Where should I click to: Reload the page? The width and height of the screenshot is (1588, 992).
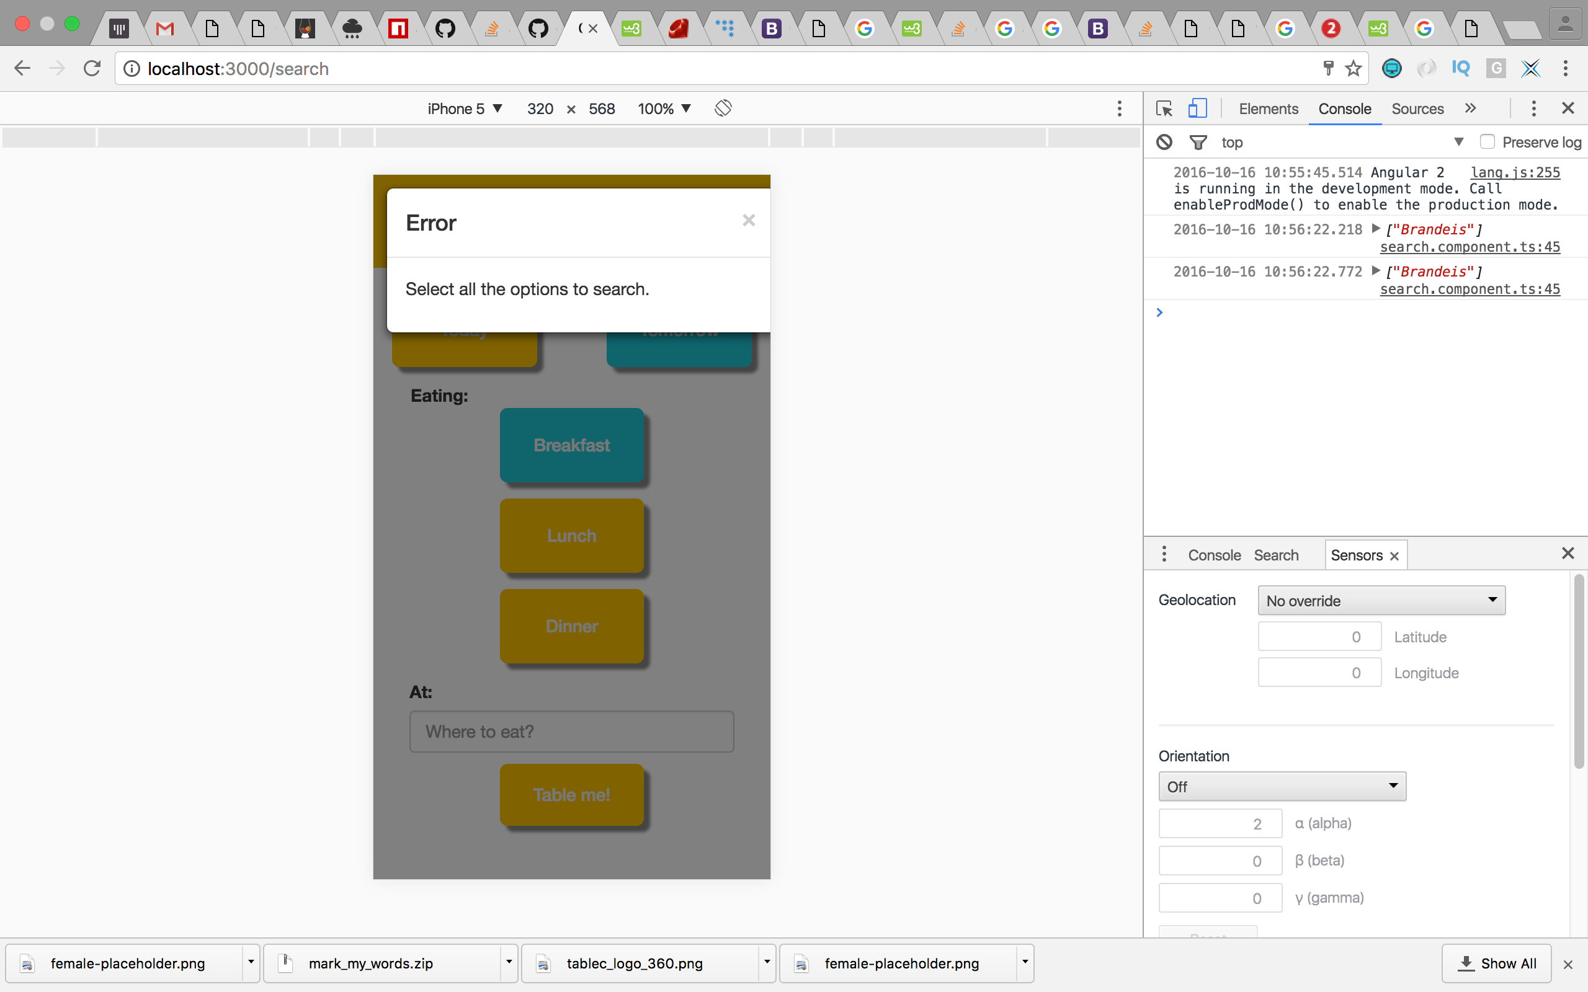coord(92,68)
